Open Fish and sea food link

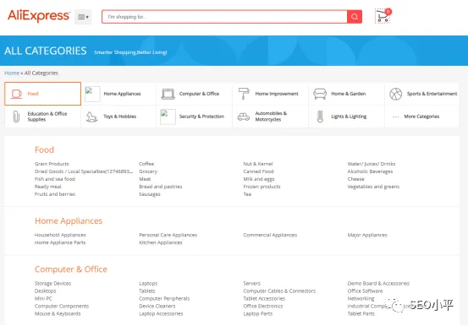pyautogui.click(x=55, y=179)
